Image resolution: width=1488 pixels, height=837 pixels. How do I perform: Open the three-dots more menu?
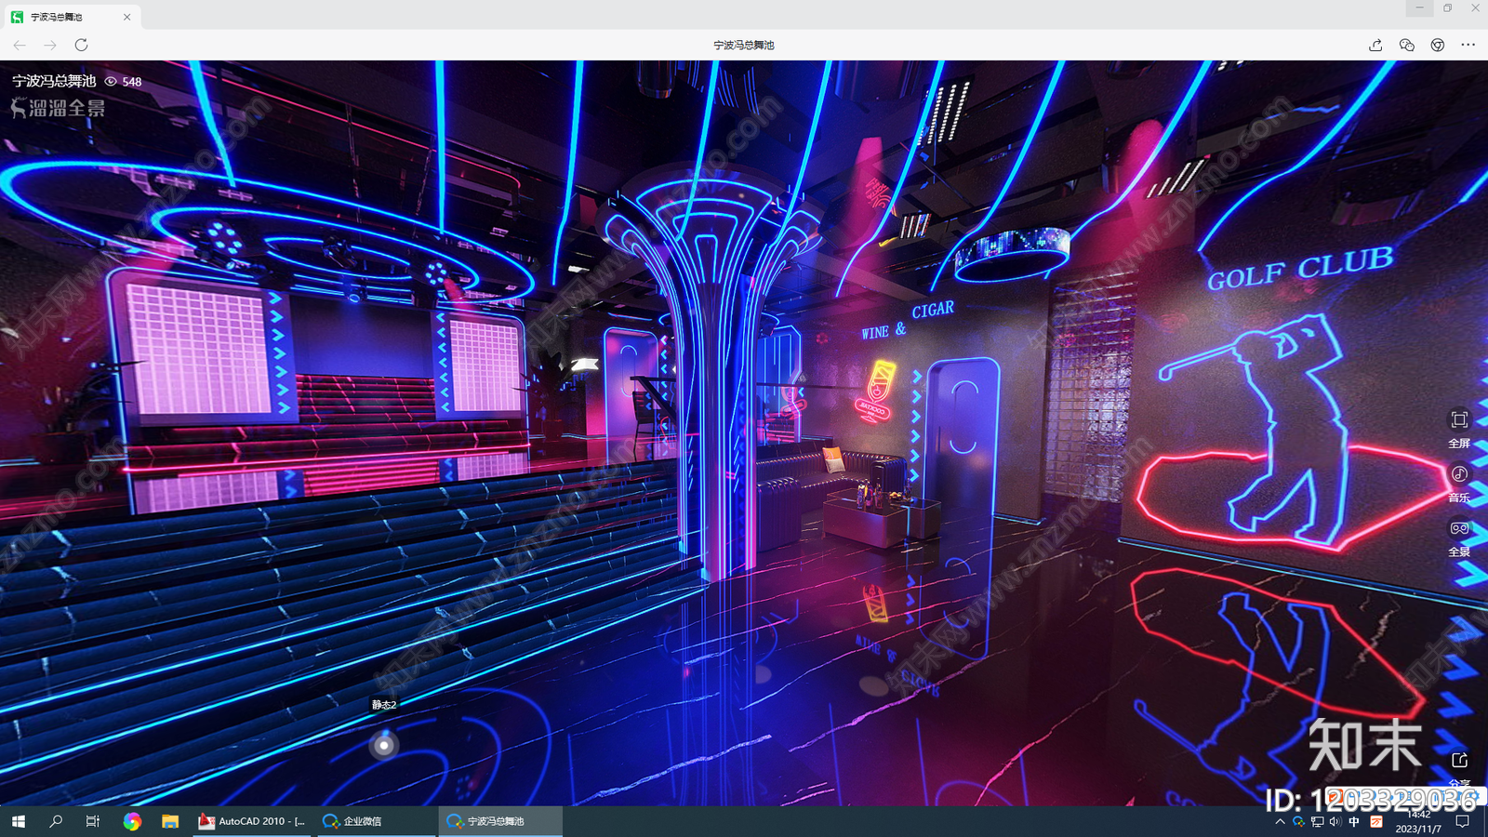coord(1468,45)
